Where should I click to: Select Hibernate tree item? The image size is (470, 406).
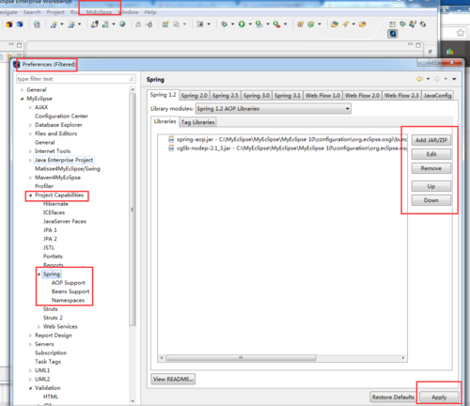55,204
